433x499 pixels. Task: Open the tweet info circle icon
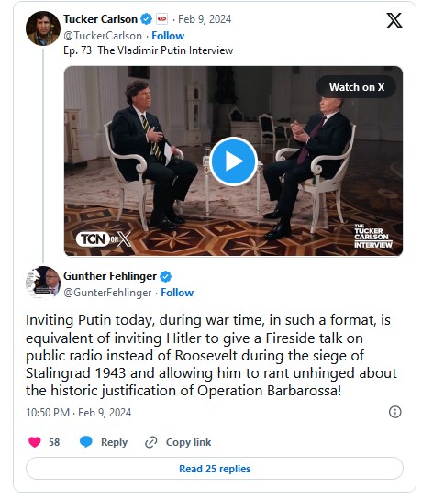(x=395, y=412)
